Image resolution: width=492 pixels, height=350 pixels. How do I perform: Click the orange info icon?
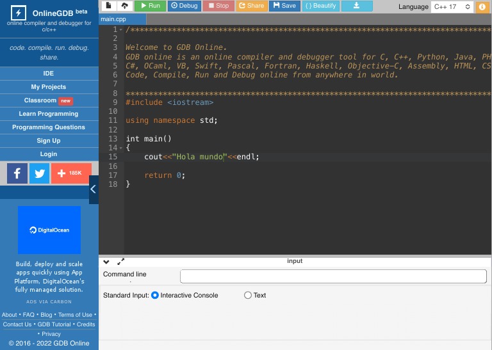click(482, 6)
